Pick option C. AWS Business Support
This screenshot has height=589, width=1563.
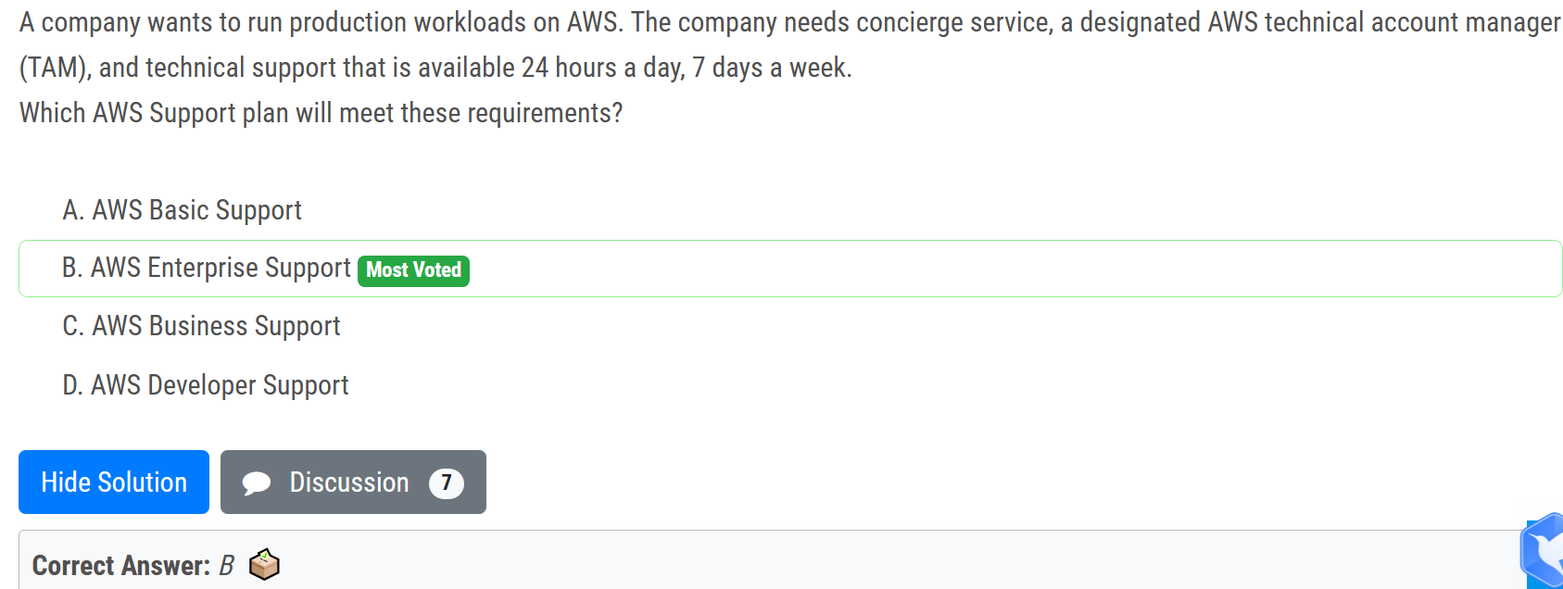point(201,326)
